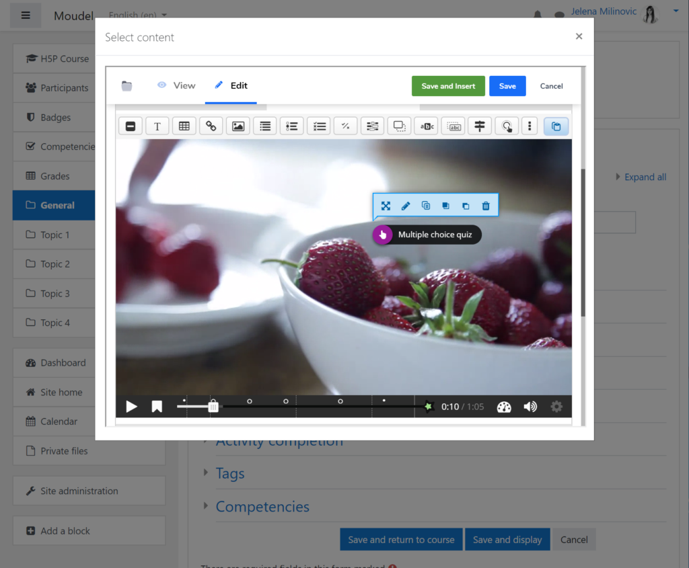The image size is (689, 568).
Task: Insert a Table interaction
Action: coord(184,126)
